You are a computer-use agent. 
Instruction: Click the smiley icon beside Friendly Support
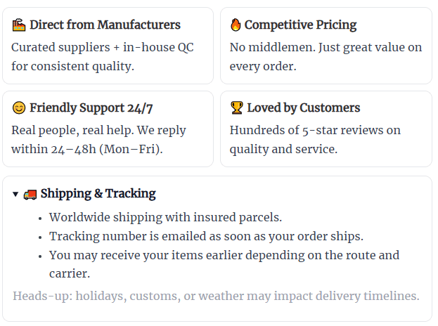click(x=19, y=108)
